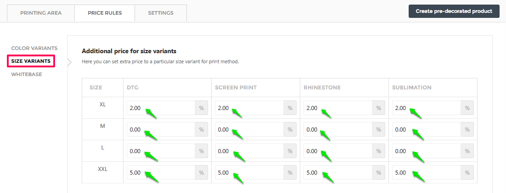Click the SIZE column header
Image resolution: width=506 pixels, height=193 pixels.
pos(96,88)
